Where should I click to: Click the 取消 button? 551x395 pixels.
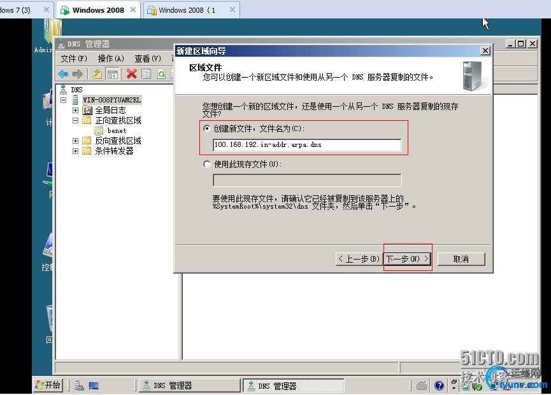coord(461,259)
